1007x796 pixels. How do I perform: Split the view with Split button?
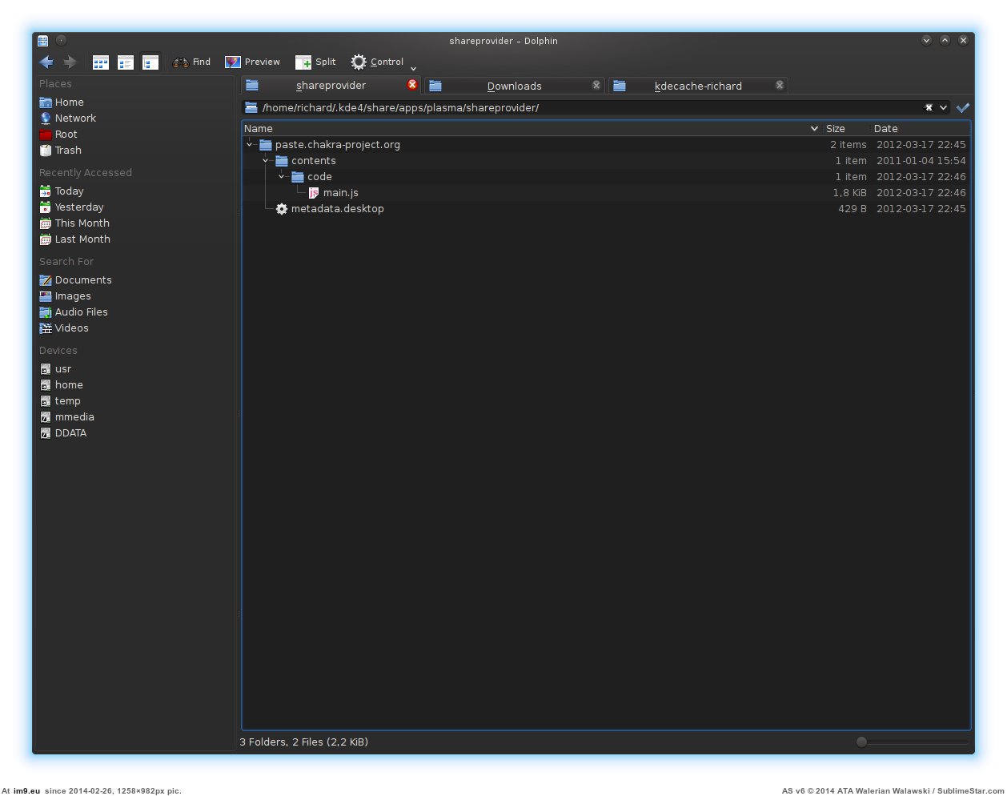point(315,62)
